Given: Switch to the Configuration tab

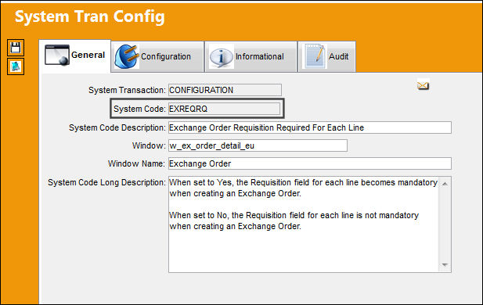Looking at the screenshot, I should (157, 56).
